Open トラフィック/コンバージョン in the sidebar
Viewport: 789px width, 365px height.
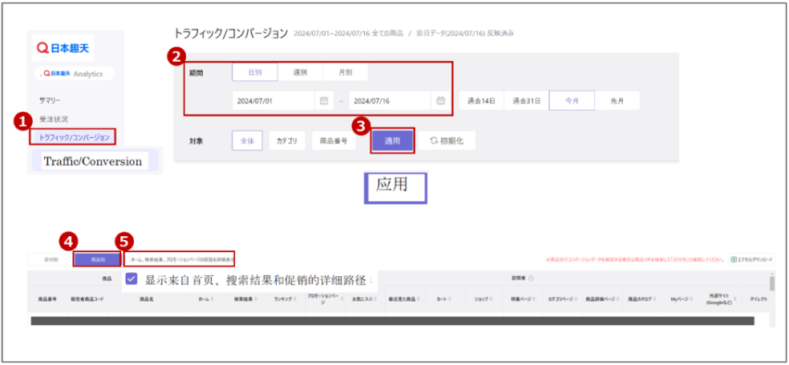coord(74,137)
